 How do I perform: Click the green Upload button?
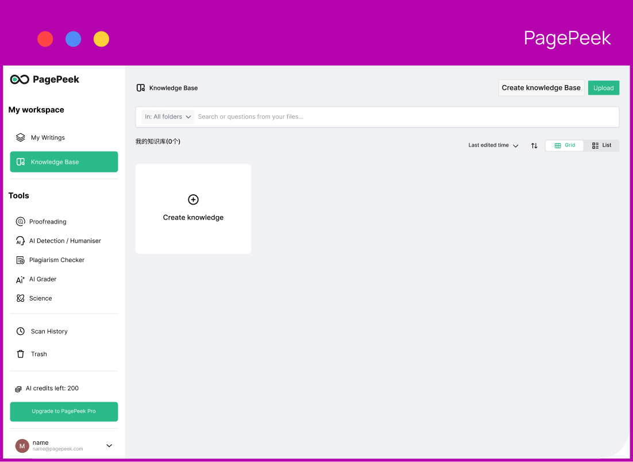tap(604, 88)
